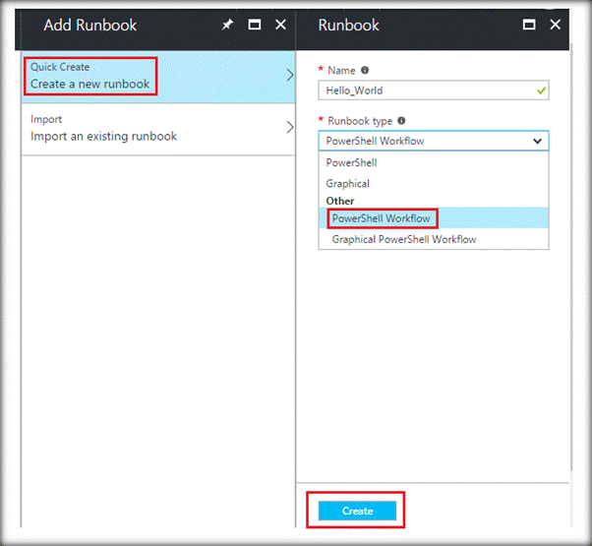Pin the Add Runbook blade
This screenshot has height=546, width=592.
point(228,25)
